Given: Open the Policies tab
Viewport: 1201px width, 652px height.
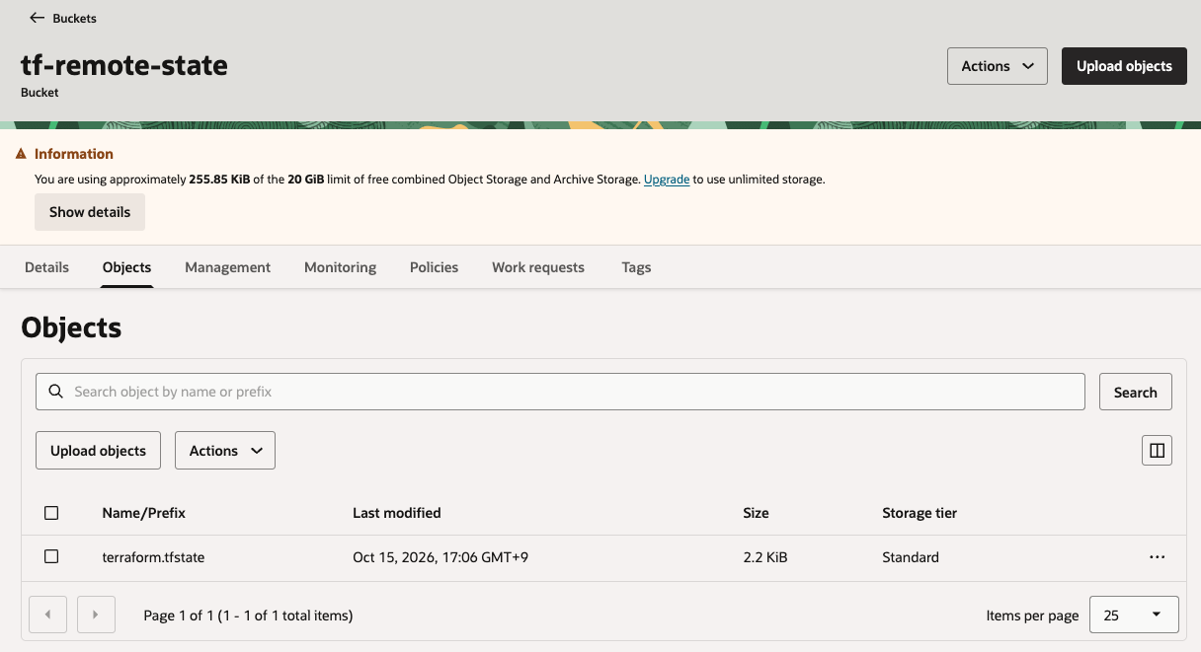Looking at the screenshot, I should coord(435,267).
